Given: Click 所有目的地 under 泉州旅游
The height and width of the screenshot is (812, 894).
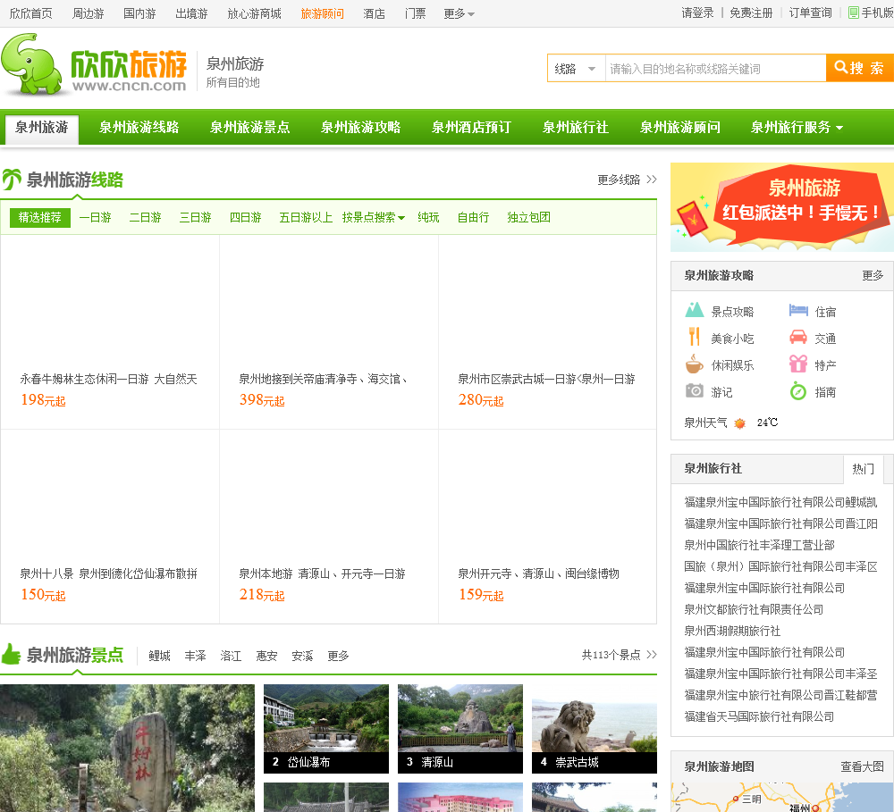Looking at the screenshot, I should click(x=232, y=82).
